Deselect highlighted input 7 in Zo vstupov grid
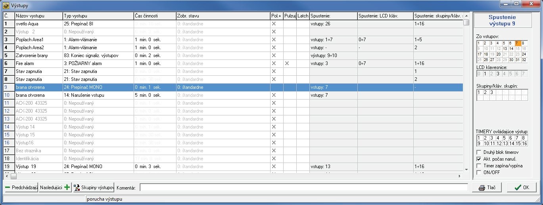543x205 pixels. tap(517, 43)
